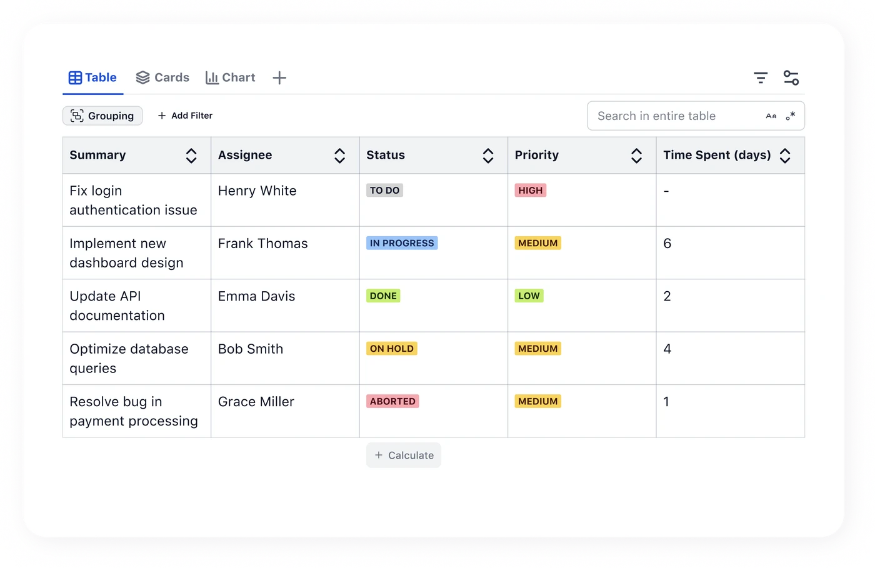Sort by the Summary column arrows
Image resolution: width=875 pixels, height=568 pixels.
point(191,156)
